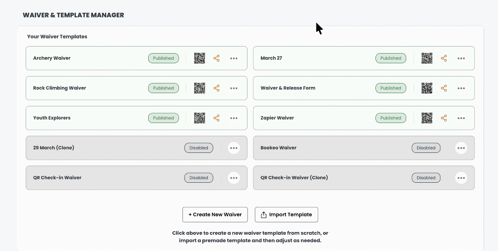The image size is (498, 251).
Task: Open more options for Waiver & Release Form
Action: 461,88
